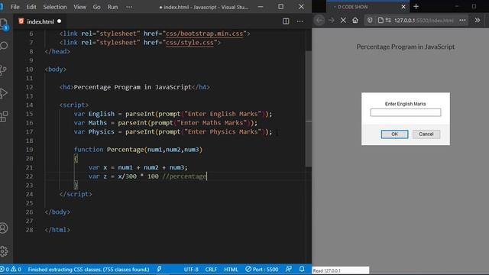Image resolution: width=489 pixels, height=275 pixels.
Task: Expand more browser toolbar tools chevron
Action: 478,21
